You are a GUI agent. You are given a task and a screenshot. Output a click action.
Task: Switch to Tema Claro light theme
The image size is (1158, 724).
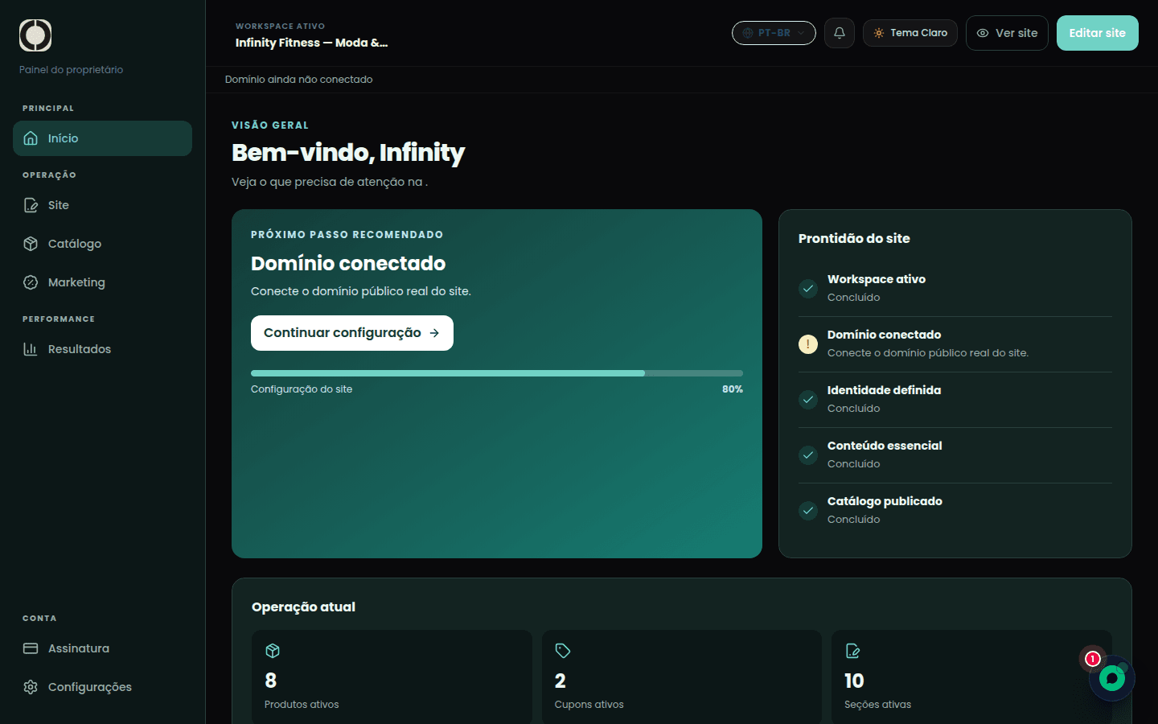(910, 33)
